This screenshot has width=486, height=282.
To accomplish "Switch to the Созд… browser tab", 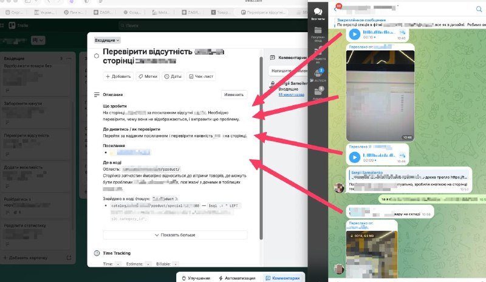I will pos(132,12).
